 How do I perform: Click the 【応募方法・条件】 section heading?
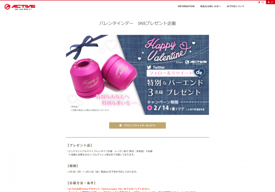tap(82, 183)
